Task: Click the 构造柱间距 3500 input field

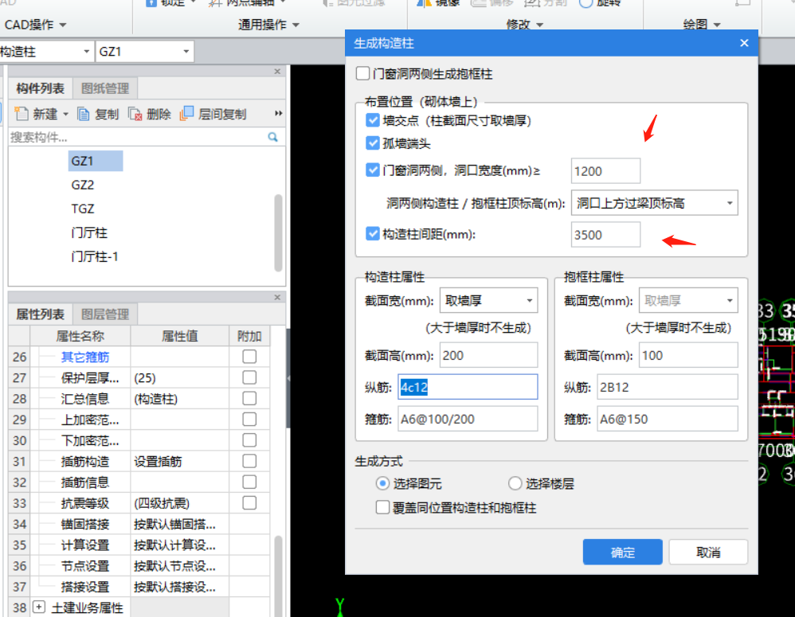Action: 605,235
